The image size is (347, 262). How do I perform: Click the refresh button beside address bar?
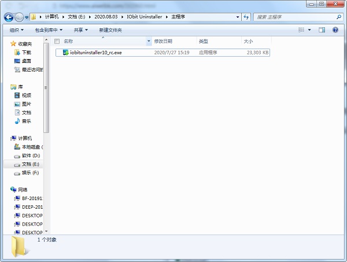click(246, 17)
